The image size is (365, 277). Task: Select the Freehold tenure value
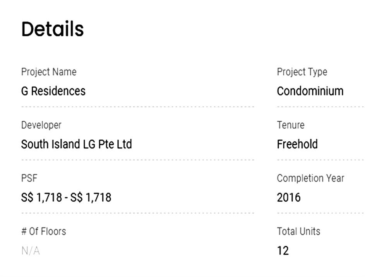pos(297,144)
